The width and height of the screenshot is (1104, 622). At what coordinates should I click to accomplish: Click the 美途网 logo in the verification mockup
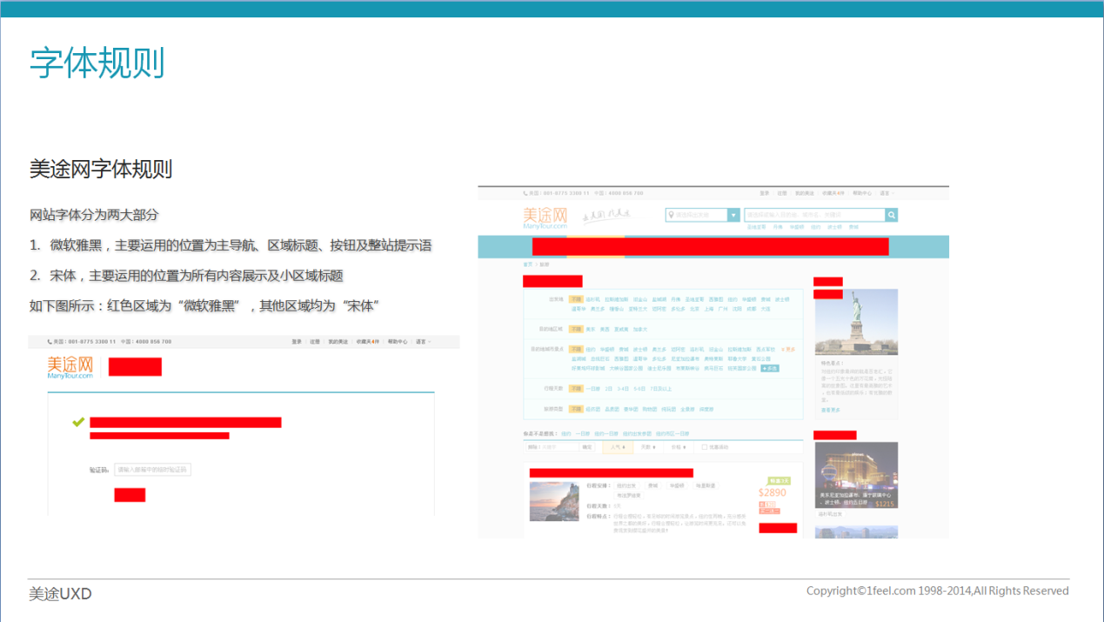[70, 367]
